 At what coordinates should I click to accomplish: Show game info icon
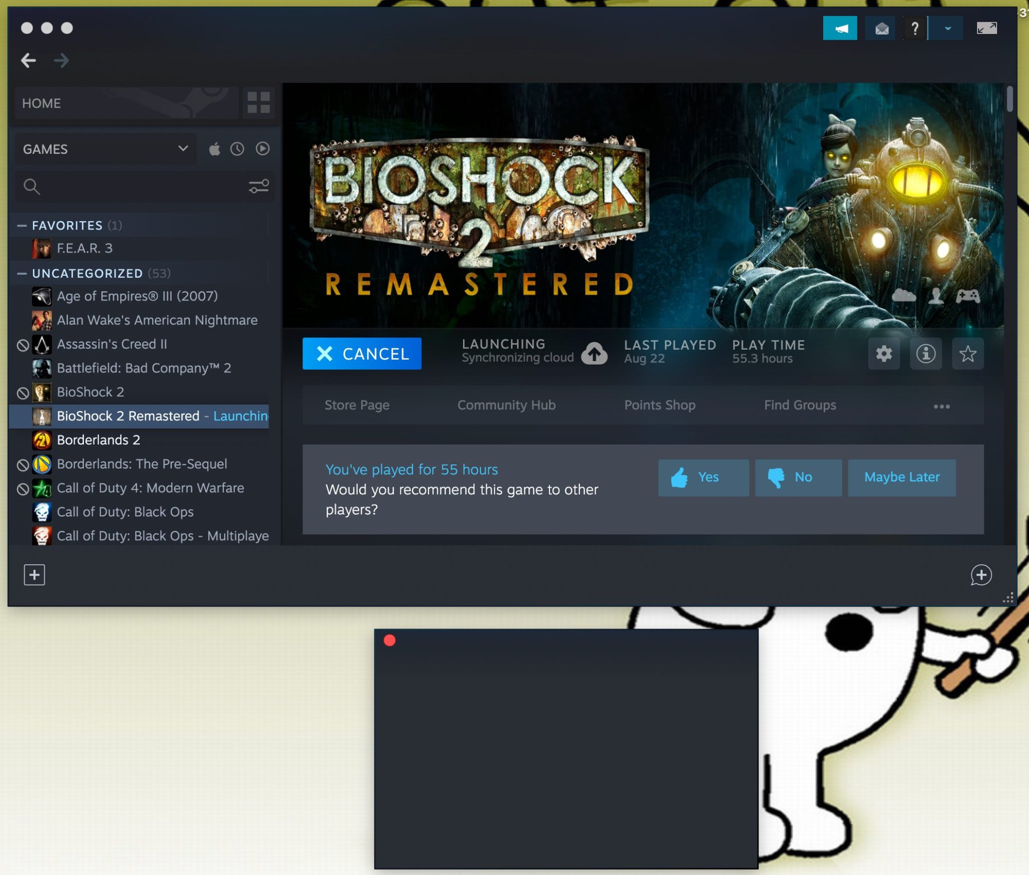coord(926,354)
